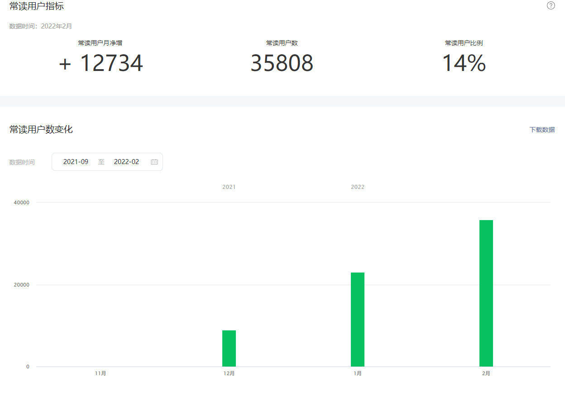565x395 pixels.
Task: Click the calendar icon in date range picker
Action: coord(154,162)
